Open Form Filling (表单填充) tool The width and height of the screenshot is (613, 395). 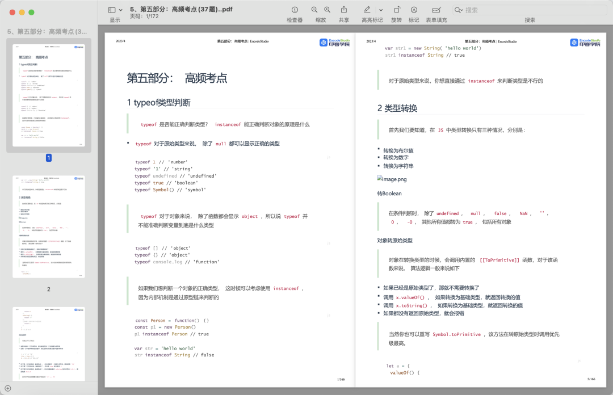pos(436,10)
